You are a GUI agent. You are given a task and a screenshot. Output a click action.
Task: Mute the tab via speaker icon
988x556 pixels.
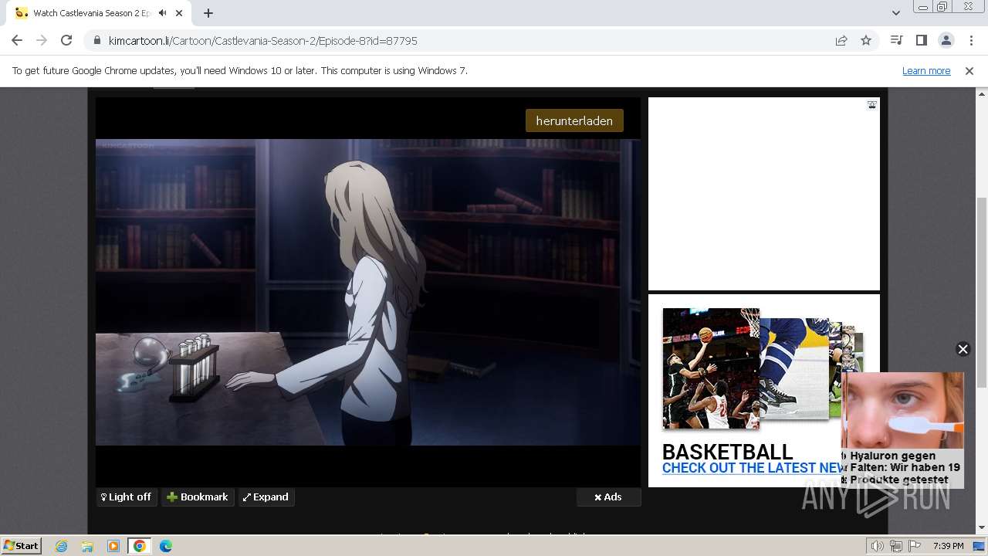click(x=163, y=13)
